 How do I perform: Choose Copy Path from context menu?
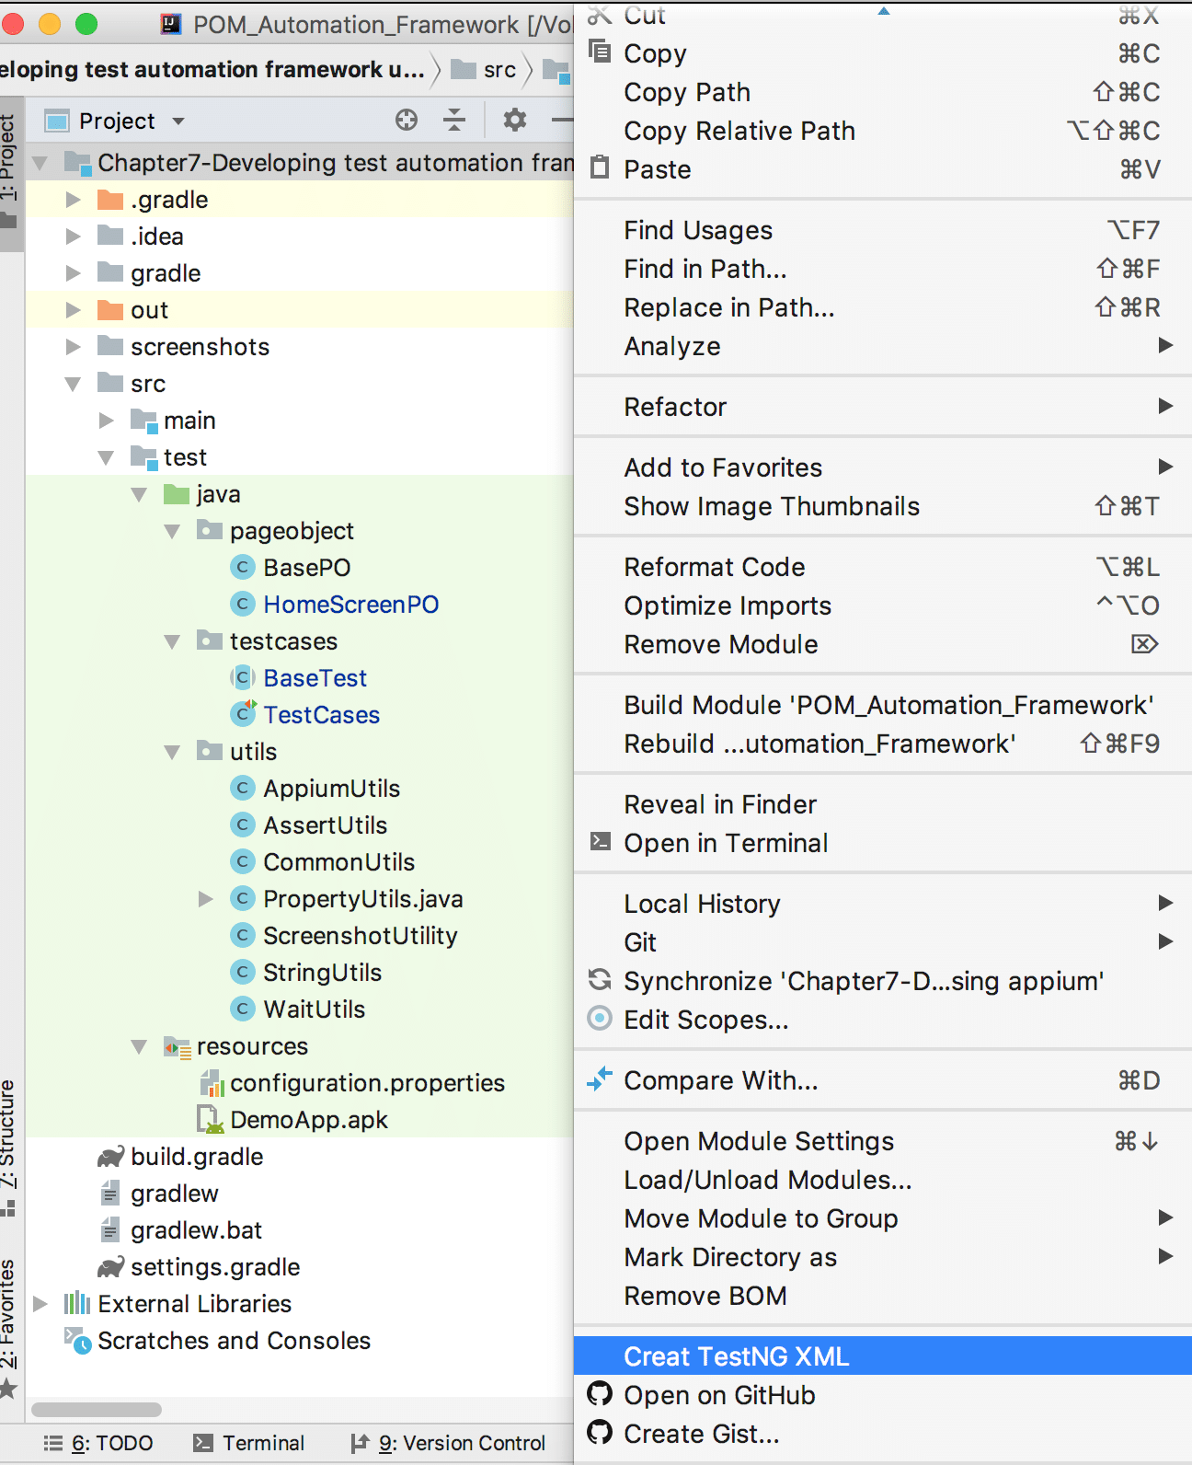pyautogui.click(x=883, y=92)
